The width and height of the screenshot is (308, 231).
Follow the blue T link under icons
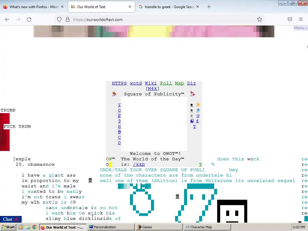[195, 127]
